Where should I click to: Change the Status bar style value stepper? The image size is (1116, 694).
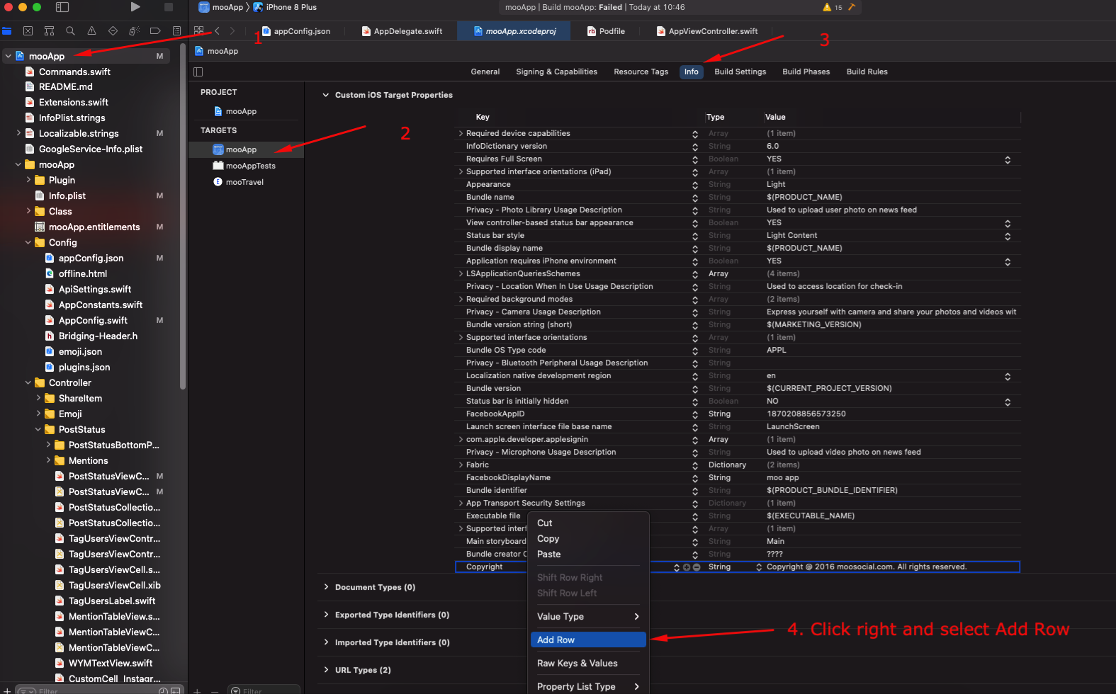coord(1008,236)
